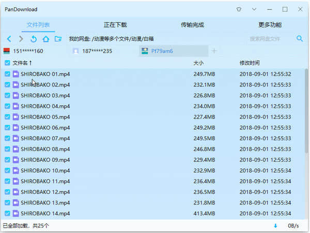
Task: Click the vertical scrollbar of file list
Action: pyautogui.click(x=306, y=110)
